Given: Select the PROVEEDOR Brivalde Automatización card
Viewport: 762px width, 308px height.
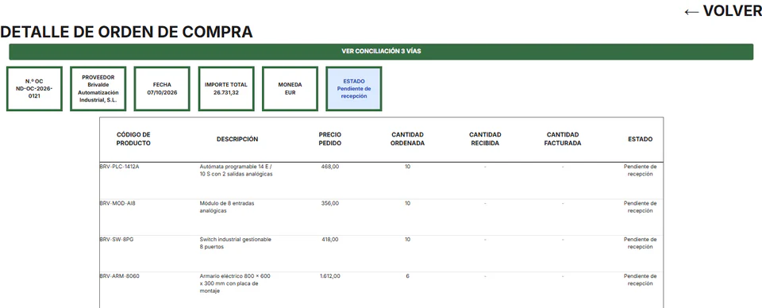Looking at the screenshot, I should click(98, 89).
